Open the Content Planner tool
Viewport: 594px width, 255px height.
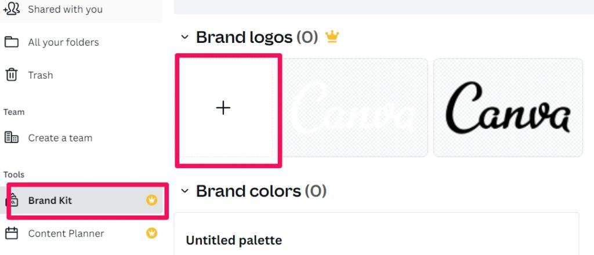pyautogui.click(x=66, y=234)
